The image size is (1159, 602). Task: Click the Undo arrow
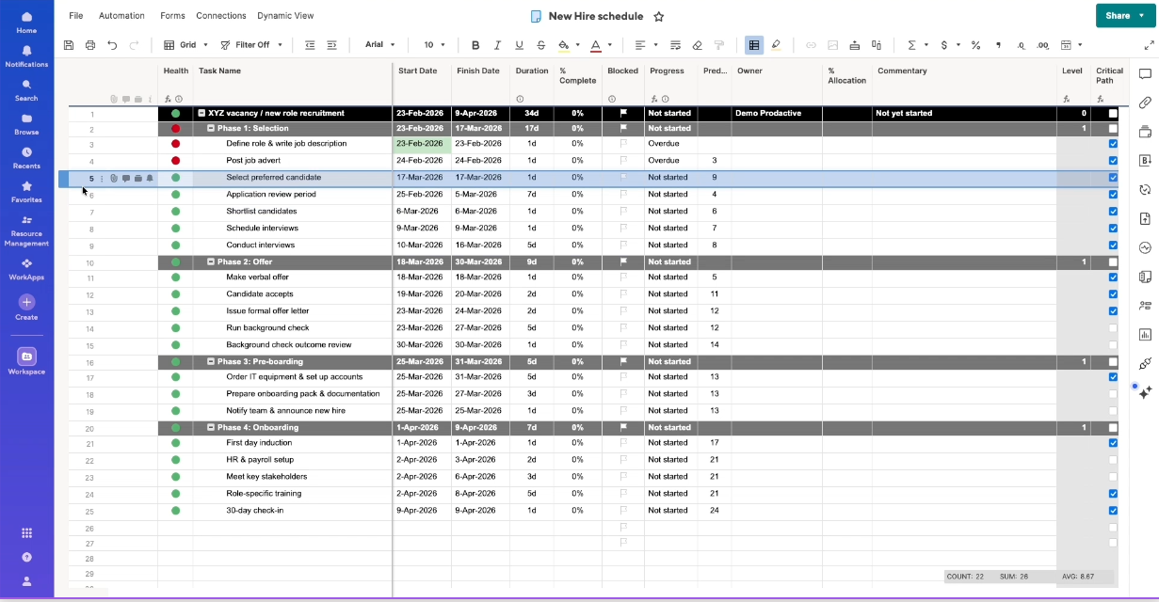pos(112,45)
